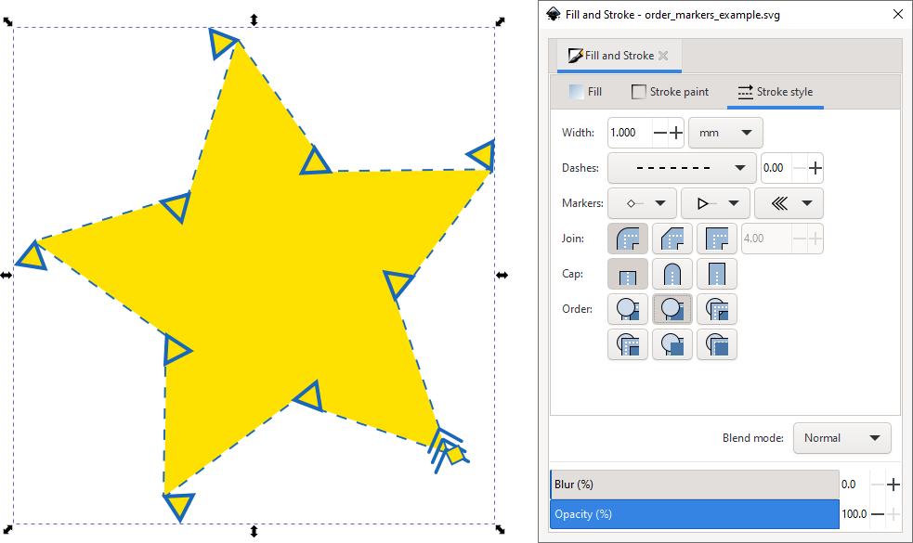Click the bottom-left corner scale handle
The height and width of the screenshot is (543, 913).
pos(7,529)
